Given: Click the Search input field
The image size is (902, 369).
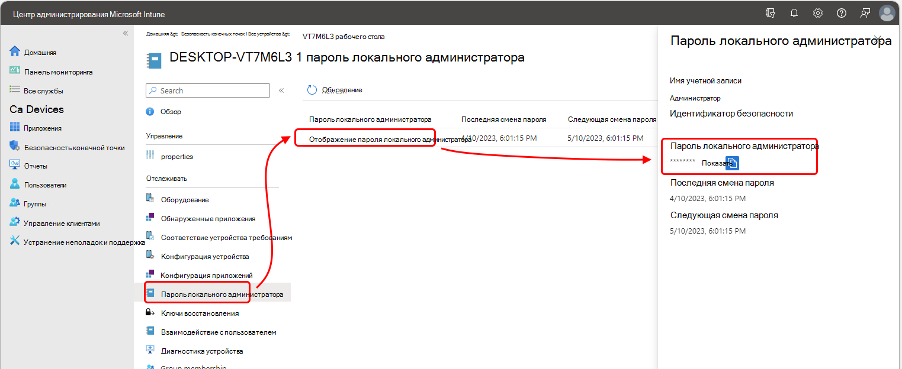Looking at the screenshot, I should [x=208, y=90].
